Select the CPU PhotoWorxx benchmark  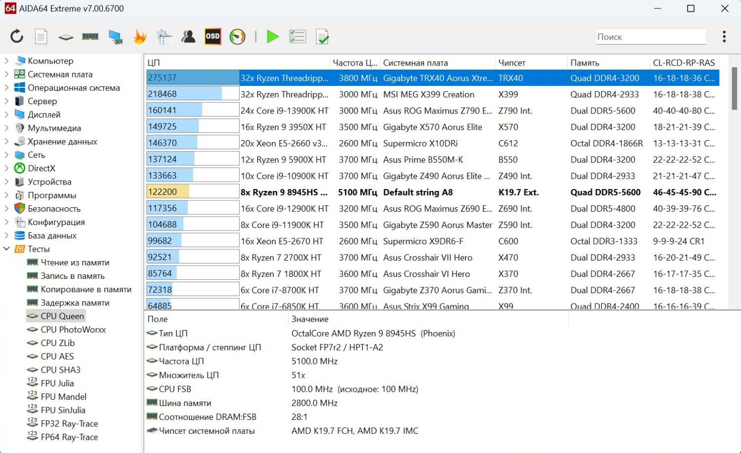coord(73,330)
